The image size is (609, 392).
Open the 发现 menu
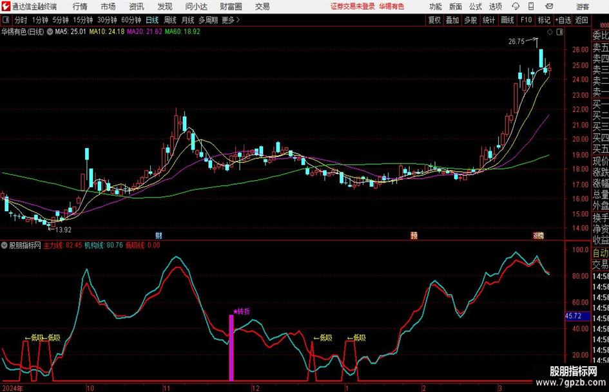point(165,6)
